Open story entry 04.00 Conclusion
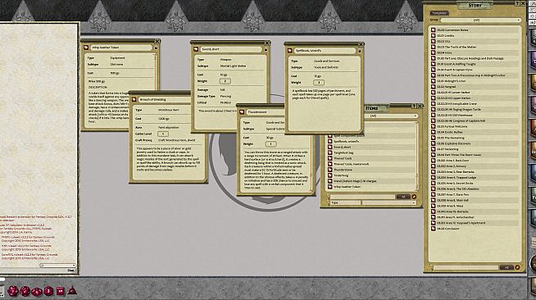536x300 pixels. [x=433, y=229]
